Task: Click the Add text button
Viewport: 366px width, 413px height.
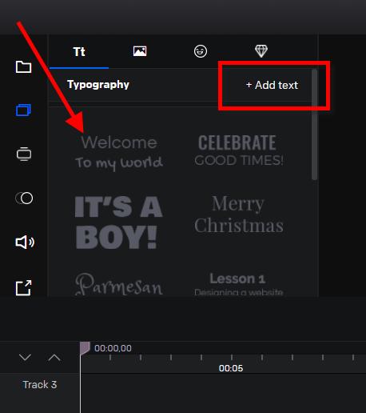Action: 272,85
